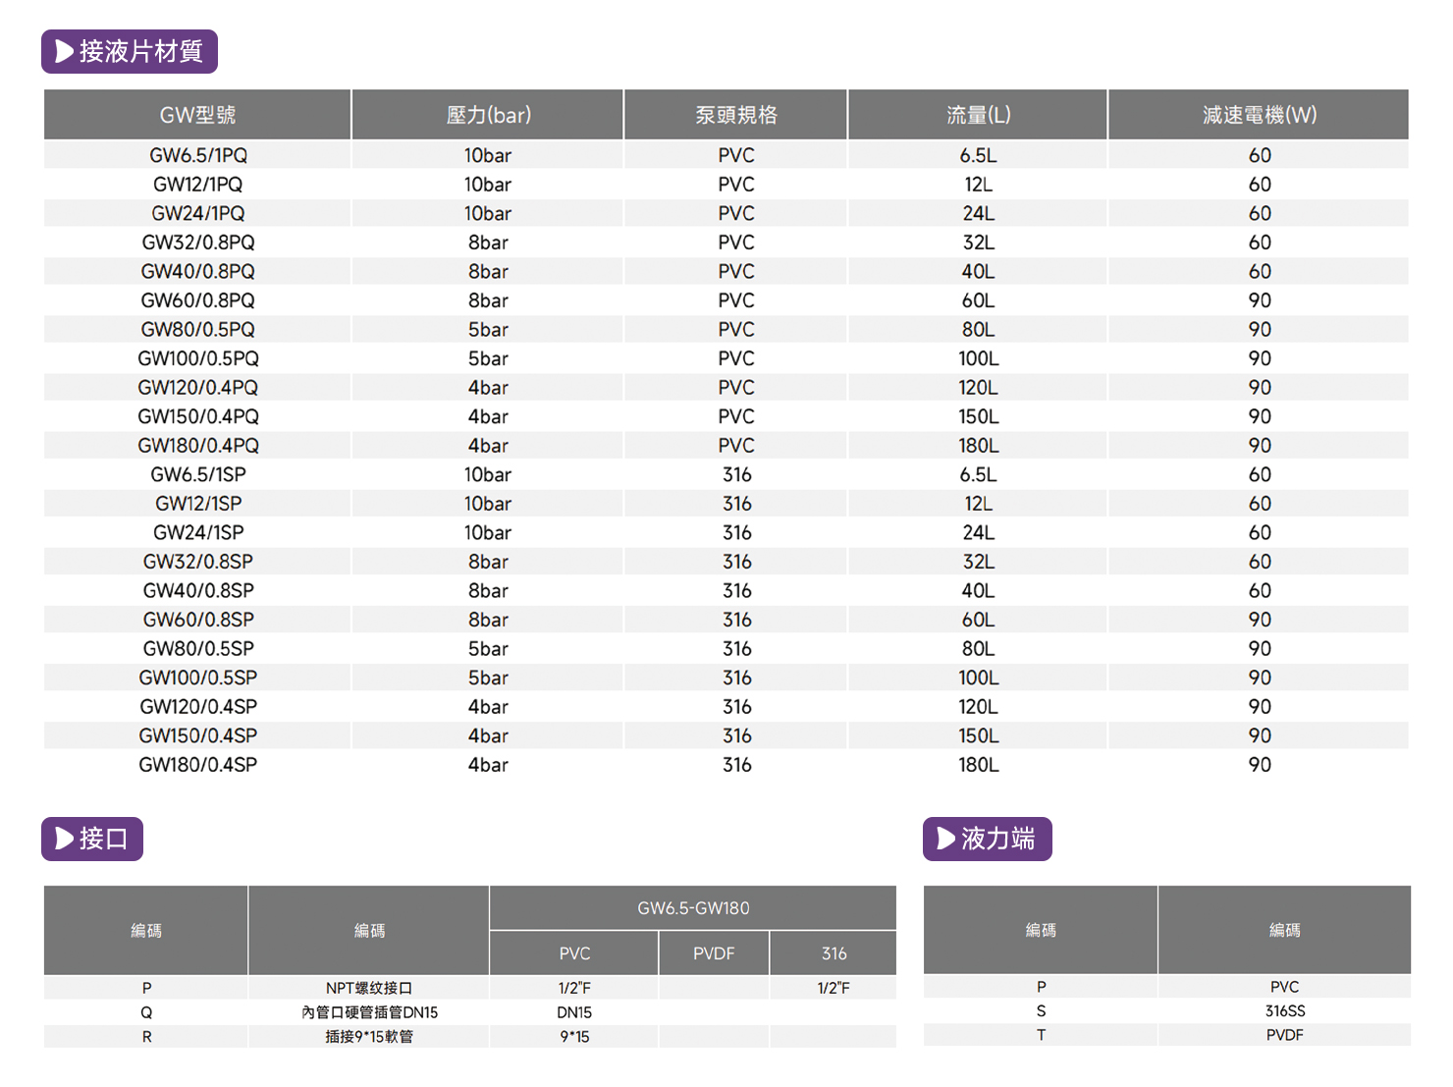Select the 316SS cell in 液力端 table
The width and height of the screenshot is (1453, 1087).
(x=1284, y=1011)
